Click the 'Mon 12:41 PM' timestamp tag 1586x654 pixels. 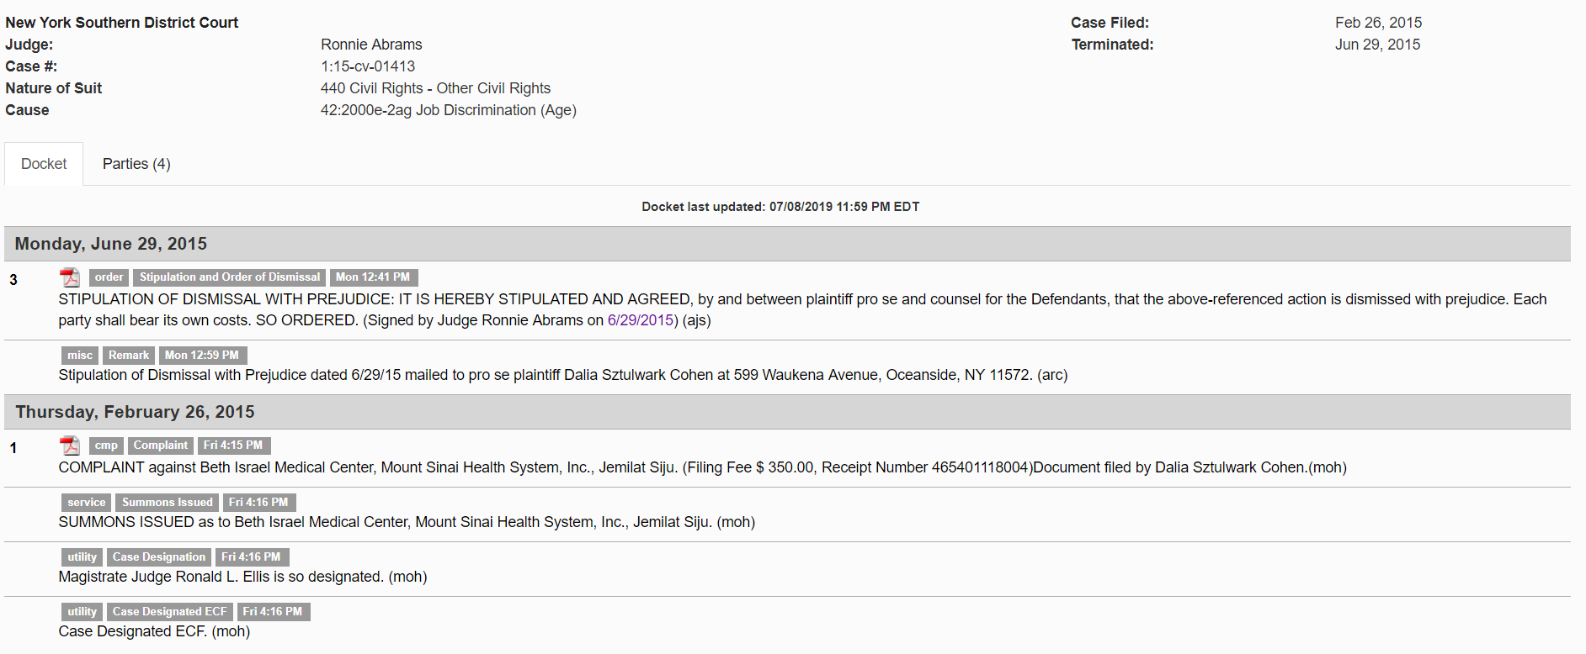click(x=374, y=277)
